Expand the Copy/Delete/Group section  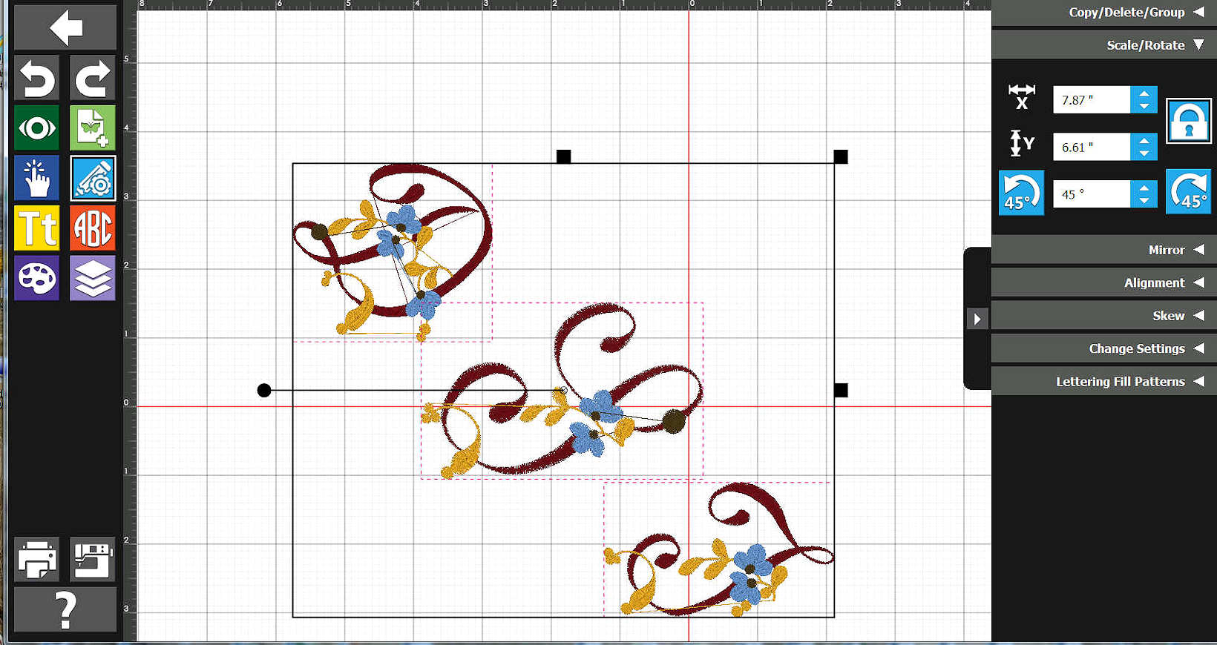[x=1103, y=13]
